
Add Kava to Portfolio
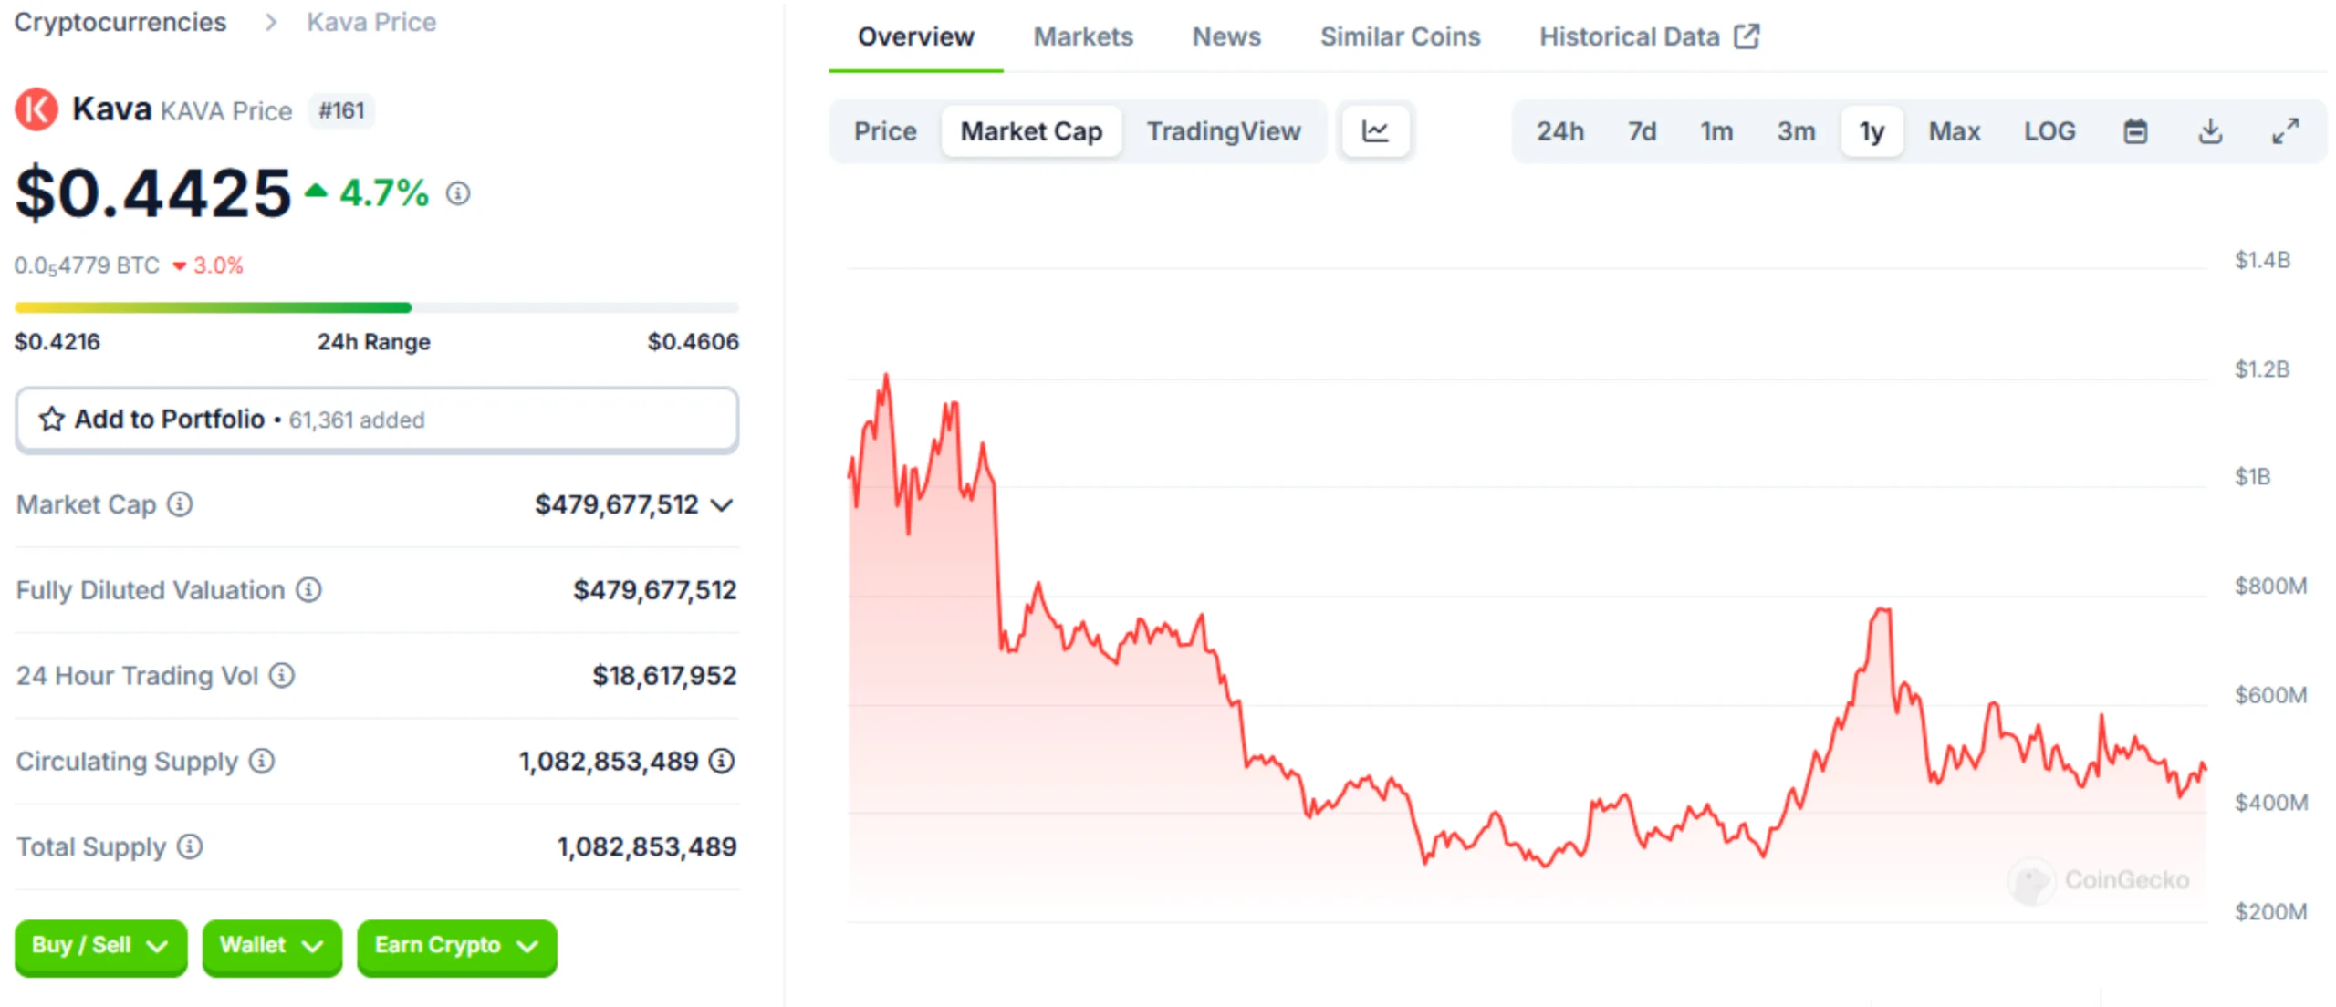[170, 419]
